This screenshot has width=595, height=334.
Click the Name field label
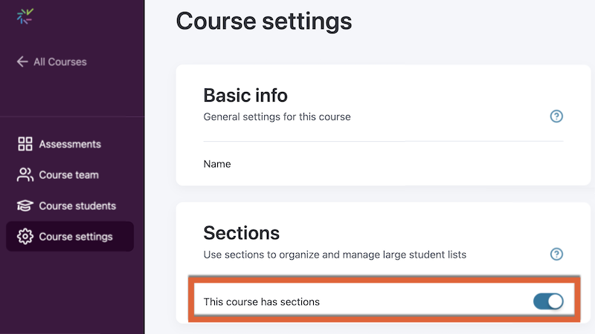(x=217, y=164)
